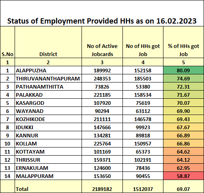Select the THRISSUR HHs value 102191
204x193 pixels.
point(143,160)
